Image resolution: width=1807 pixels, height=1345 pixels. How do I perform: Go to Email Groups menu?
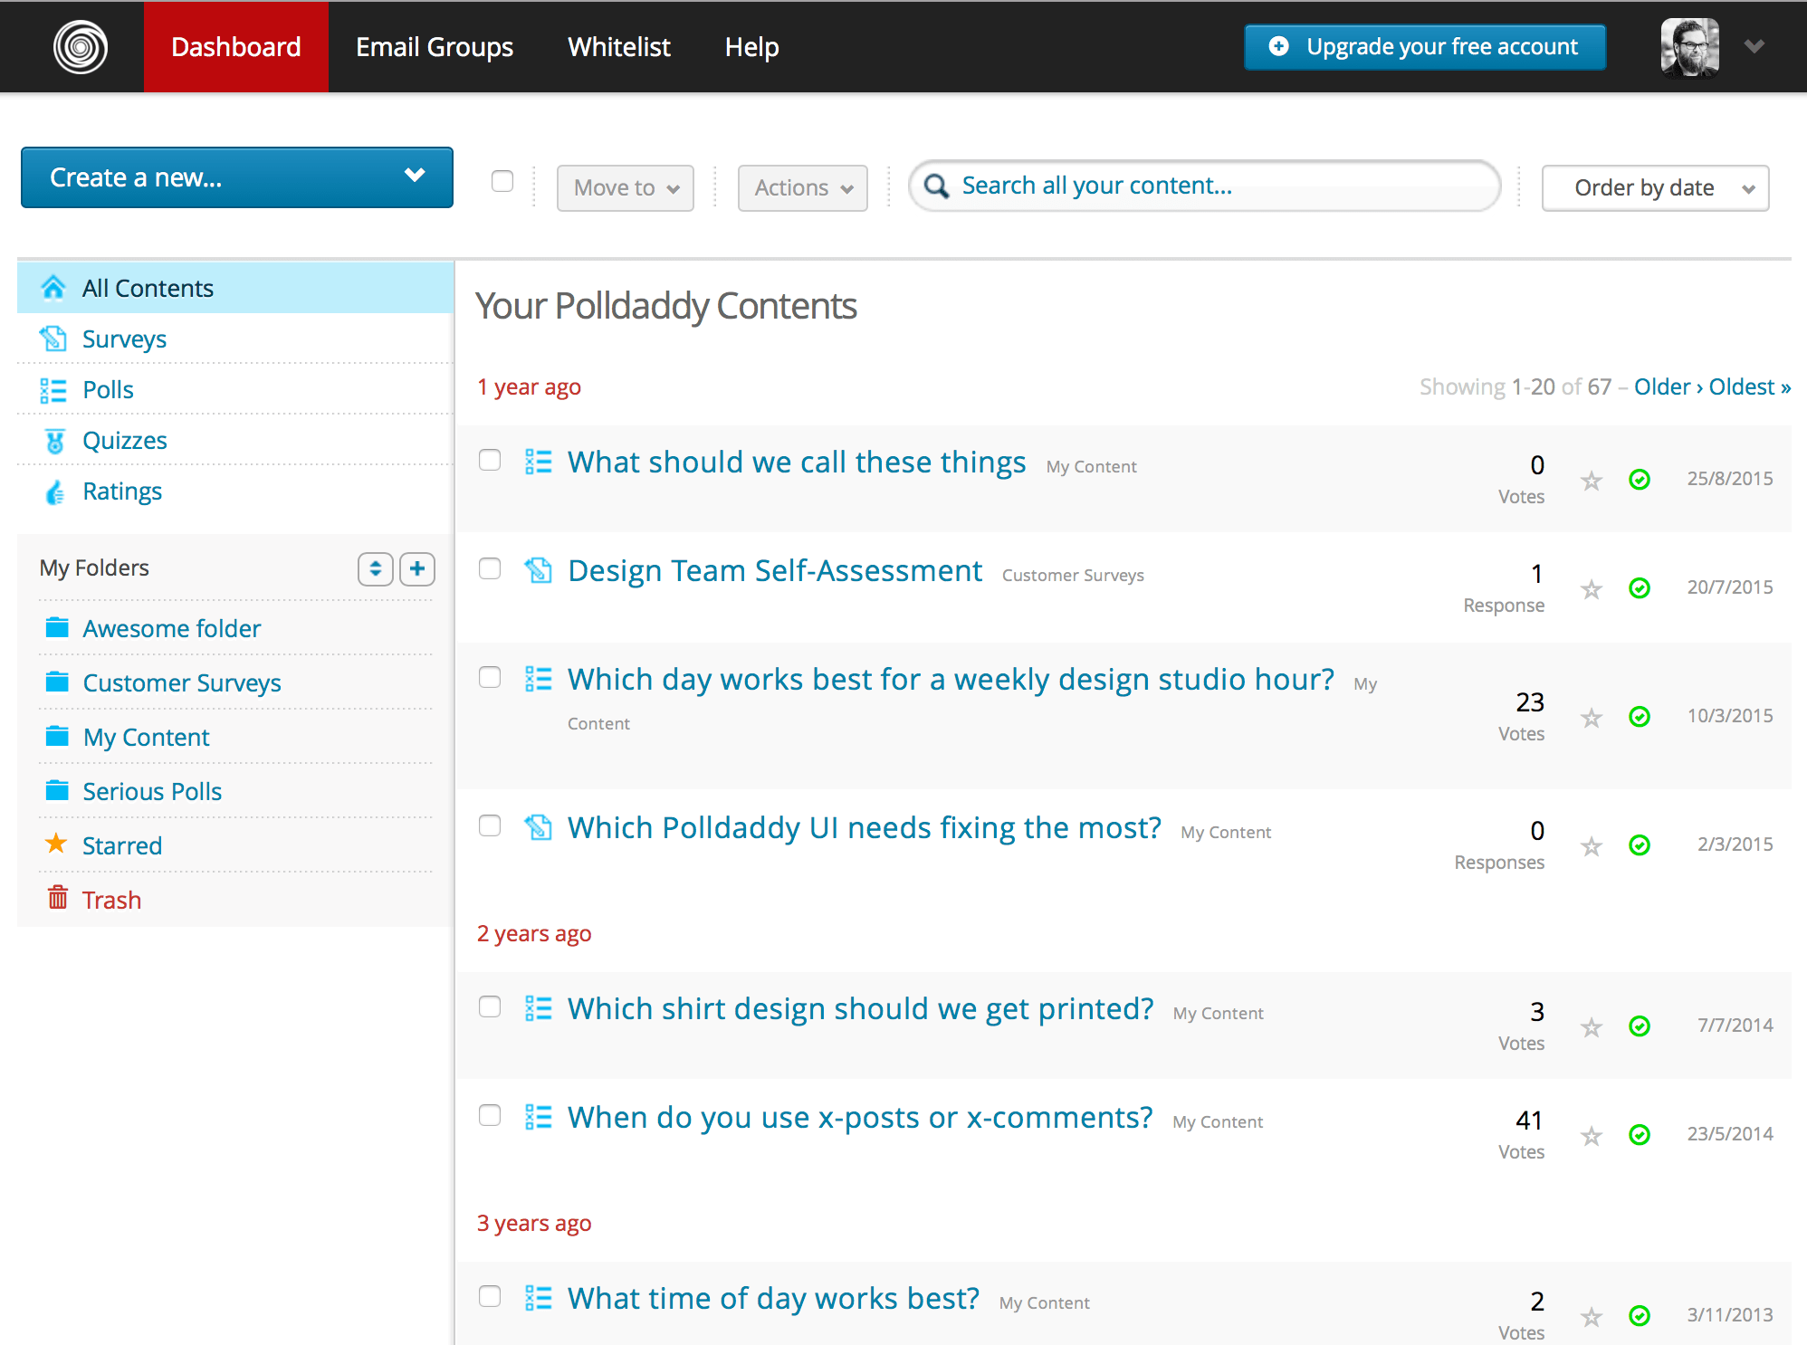click(434, 47)
